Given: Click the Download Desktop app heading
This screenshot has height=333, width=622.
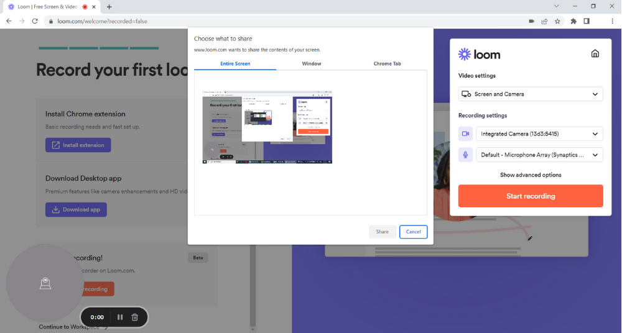Looking at the screenshot, I should tap(83, 178).
